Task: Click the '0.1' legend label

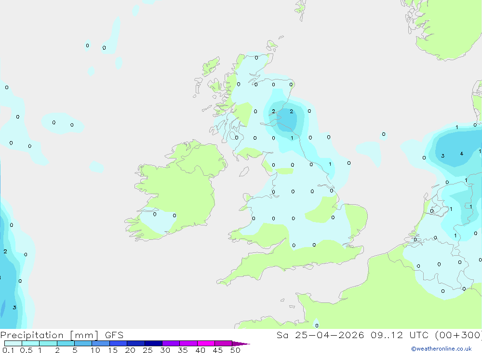Action: tap(8, 350)
